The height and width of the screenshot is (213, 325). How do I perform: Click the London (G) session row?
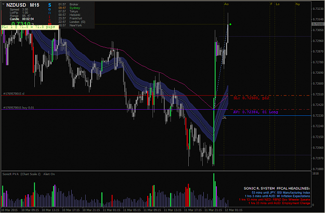(x=72, y=22)
